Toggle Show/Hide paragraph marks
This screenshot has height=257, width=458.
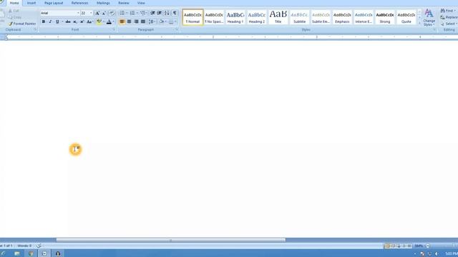175,13
